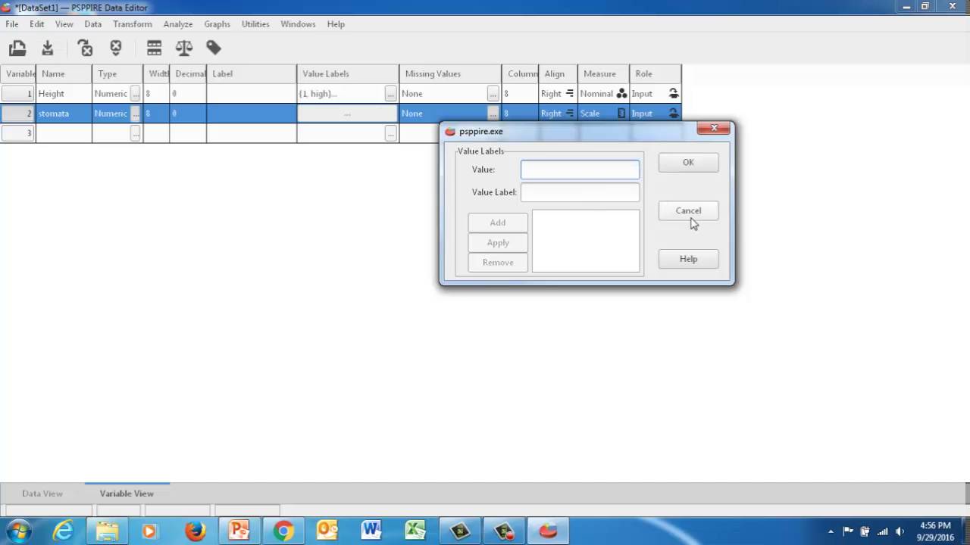
Task: Open Excel from the taskbar
Action: 415,531
